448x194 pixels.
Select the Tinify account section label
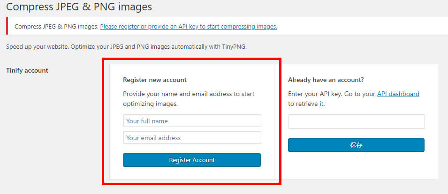(x=27, y=71)
